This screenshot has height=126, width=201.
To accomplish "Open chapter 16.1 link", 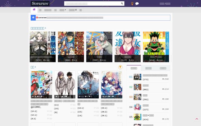I will 81,108.
